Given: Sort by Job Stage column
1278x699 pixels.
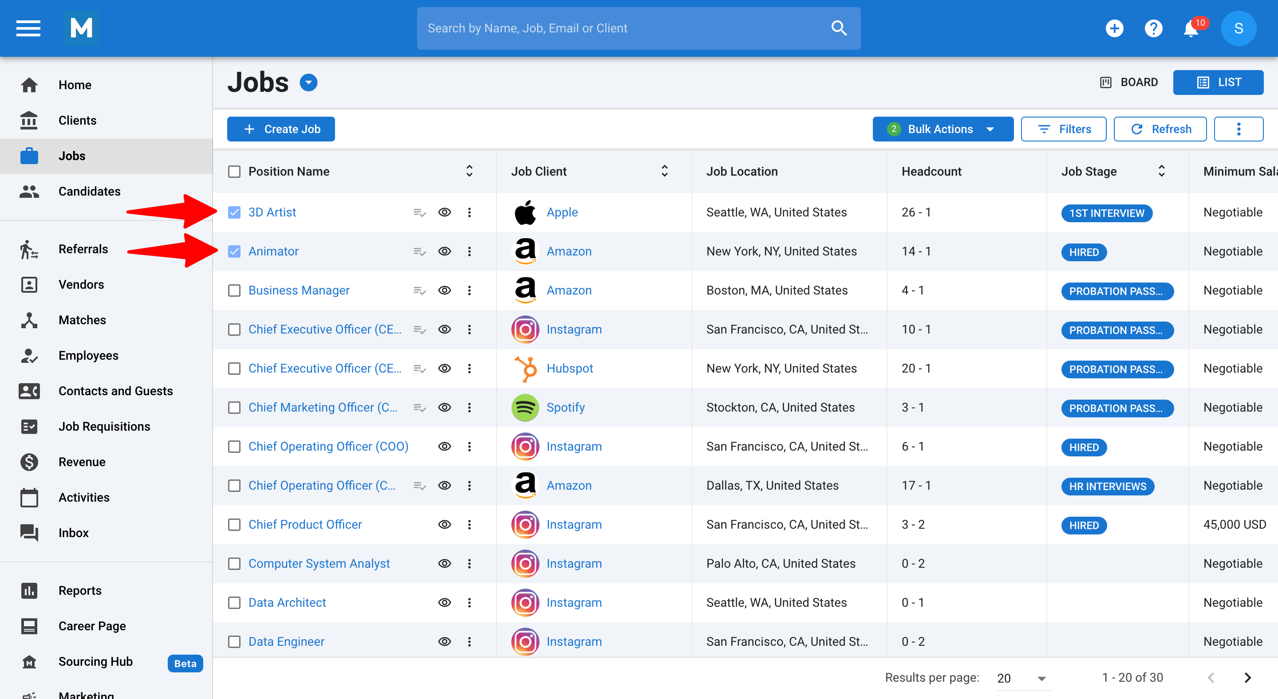Looking at the screenshot, I should point(1161,171).
